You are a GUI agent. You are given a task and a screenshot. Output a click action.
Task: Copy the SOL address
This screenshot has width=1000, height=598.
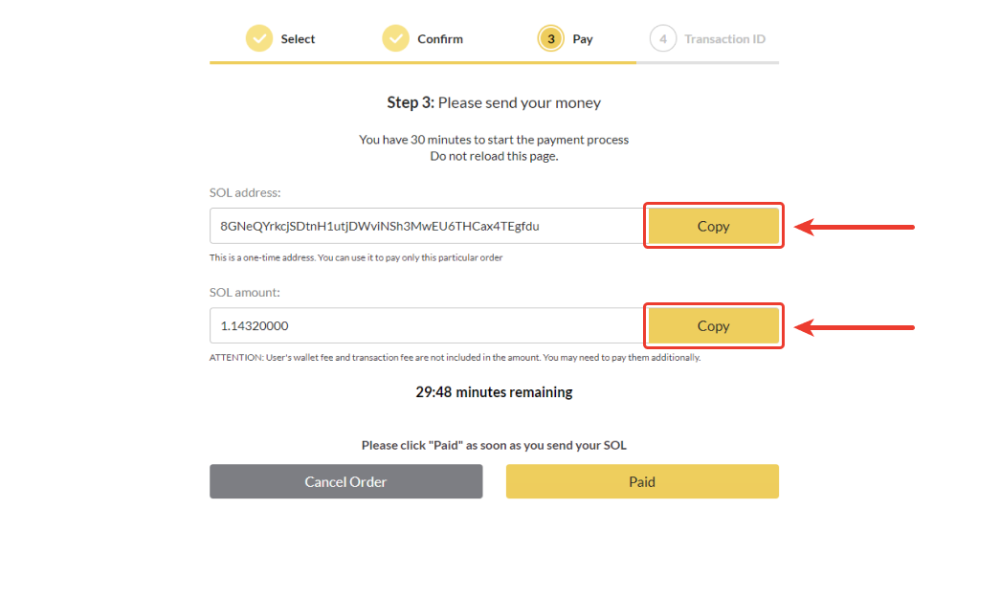(x=713, y=226)
